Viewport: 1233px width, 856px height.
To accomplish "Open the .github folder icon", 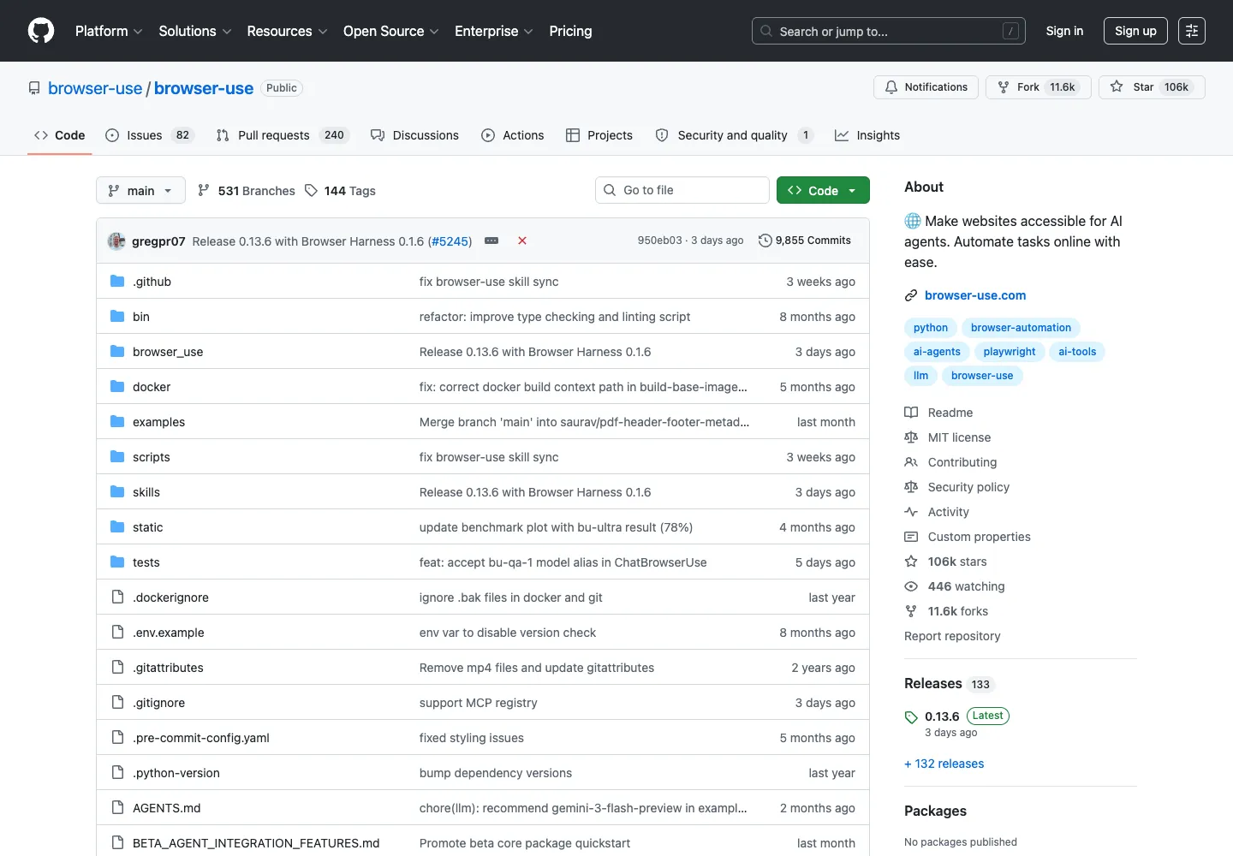I will 117,281.
